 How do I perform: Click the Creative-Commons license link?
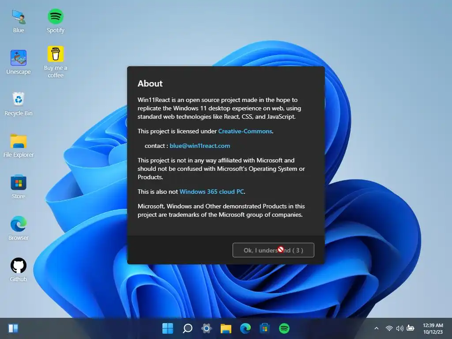245,131
